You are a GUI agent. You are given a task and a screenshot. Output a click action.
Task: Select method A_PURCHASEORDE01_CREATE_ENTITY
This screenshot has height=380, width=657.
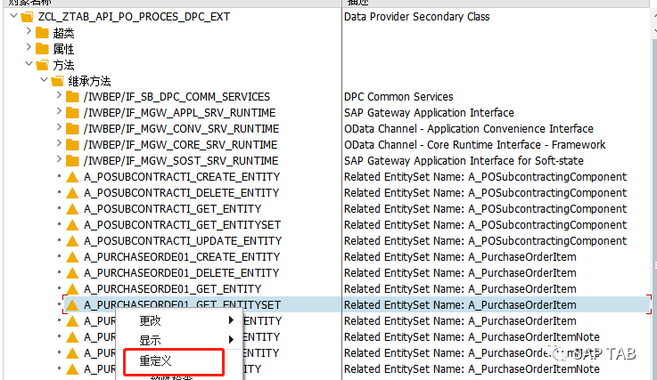pos(182,257)
